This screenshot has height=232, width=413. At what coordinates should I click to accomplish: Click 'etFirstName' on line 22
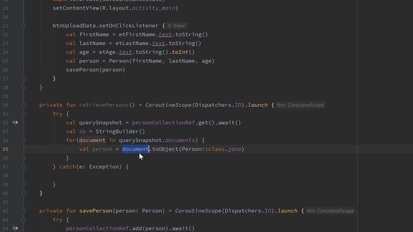point(137,34)
